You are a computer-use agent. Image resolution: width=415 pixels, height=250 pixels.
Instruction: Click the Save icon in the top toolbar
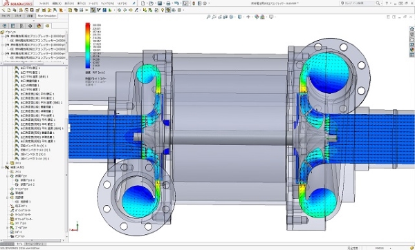tap(160, 3)
